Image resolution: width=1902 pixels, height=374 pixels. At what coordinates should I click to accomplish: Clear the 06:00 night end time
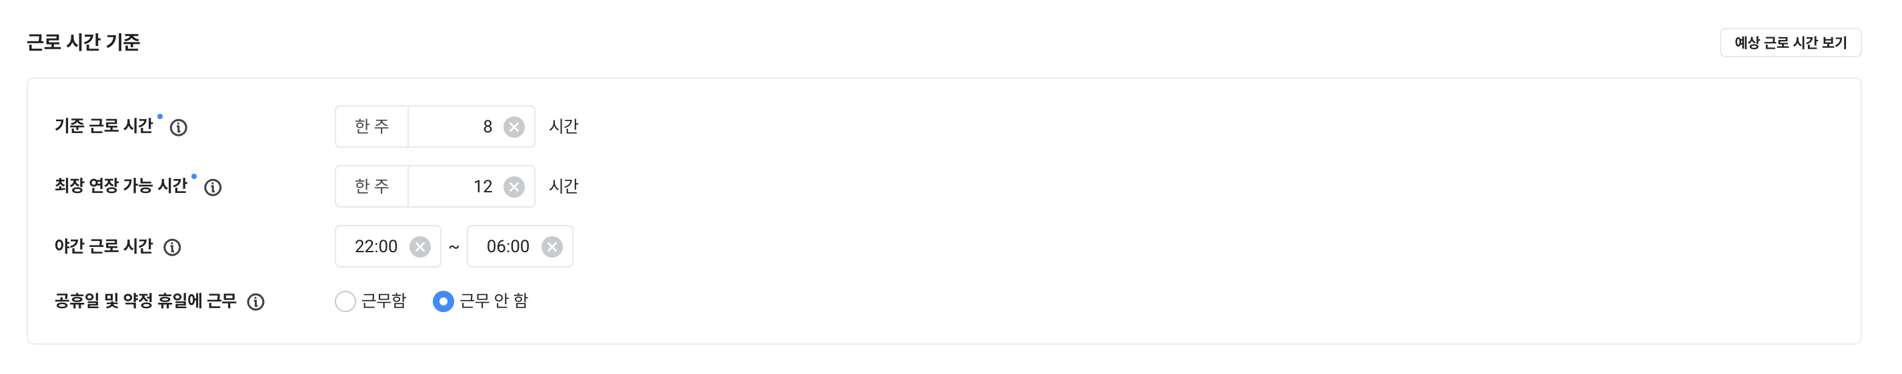552,247
